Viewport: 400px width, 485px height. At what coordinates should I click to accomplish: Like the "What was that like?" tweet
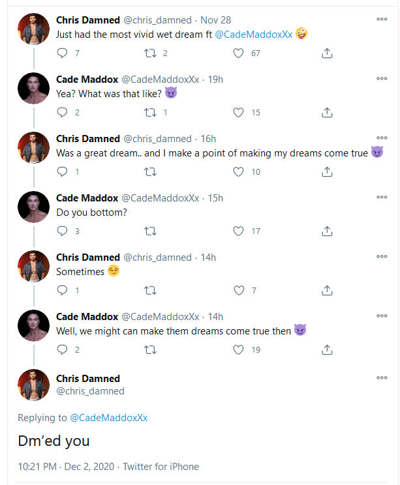point(239,113)
